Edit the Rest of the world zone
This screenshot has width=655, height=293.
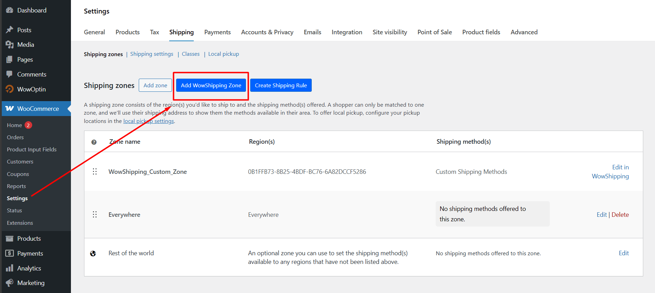point(624,253)
